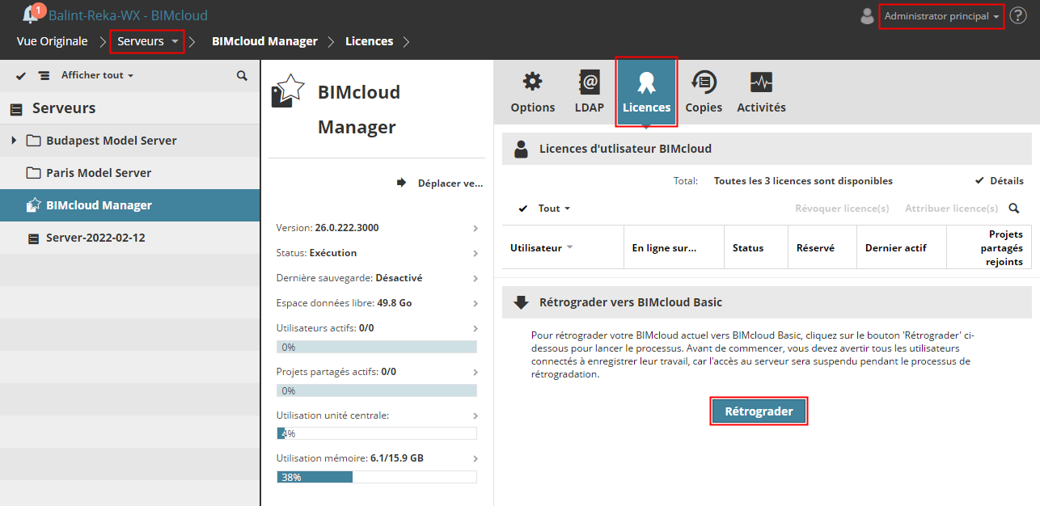
Task: Toggle the checkmark selection icon in sidebar
Action: (21, 75)
